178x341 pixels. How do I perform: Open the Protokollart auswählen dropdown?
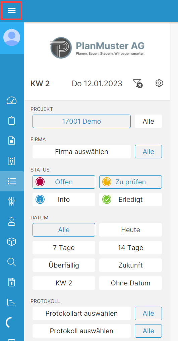tap(81, 313)
